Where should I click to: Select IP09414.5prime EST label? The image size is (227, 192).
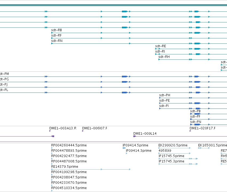coord(135,145)
